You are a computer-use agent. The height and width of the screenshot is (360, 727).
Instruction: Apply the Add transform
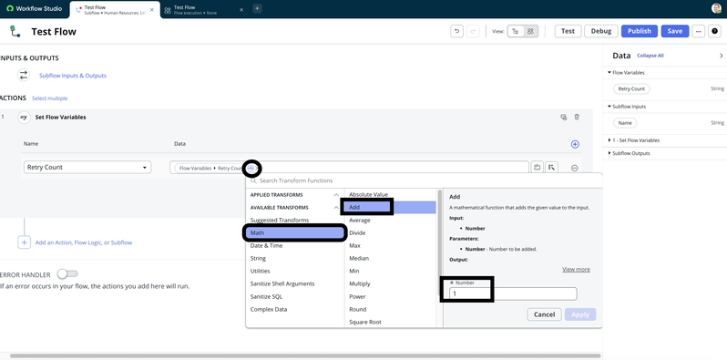[580, 314]
